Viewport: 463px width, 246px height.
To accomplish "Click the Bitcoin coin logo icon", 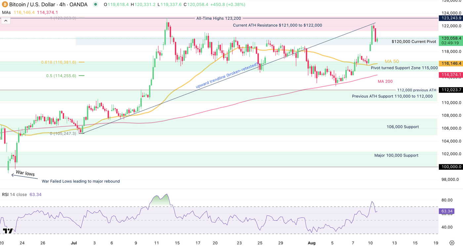I will coord(5,5).
